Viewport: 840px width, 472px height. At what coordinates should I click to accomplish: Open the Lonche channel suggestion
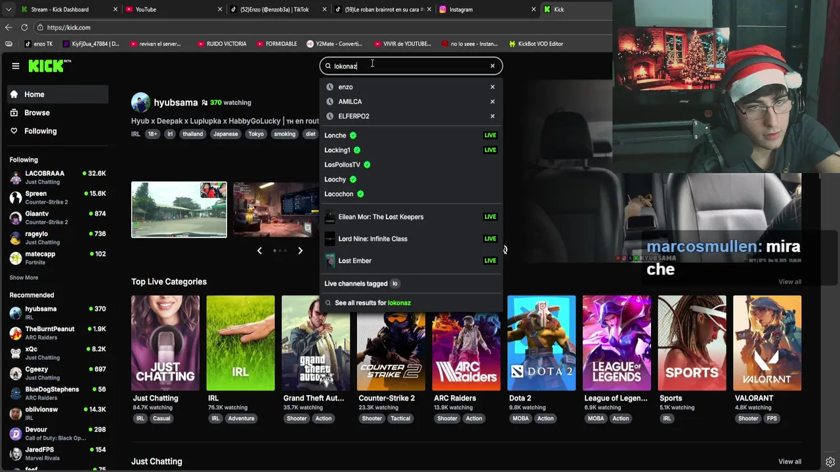coord(411,135)
